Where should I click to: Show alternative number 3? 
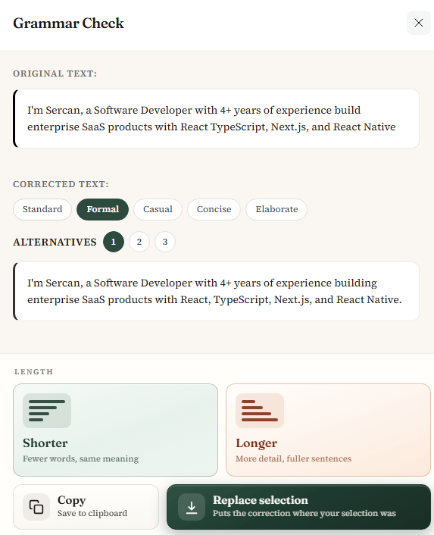[165, 242]
